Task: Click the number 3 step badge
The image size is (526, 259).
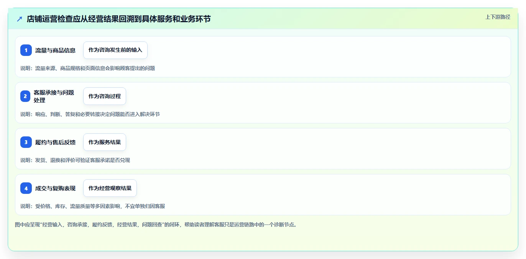Action: point(26,142)
